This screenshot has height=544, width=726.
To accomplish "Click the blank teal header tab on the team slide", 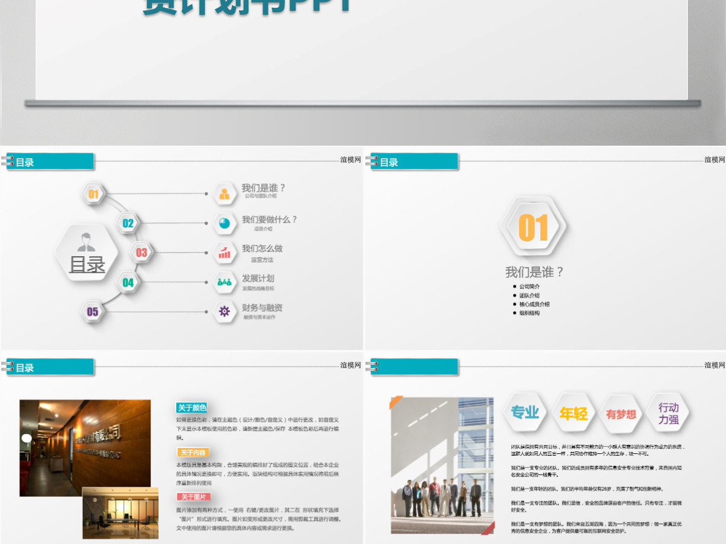I will (x=414, y=367).
